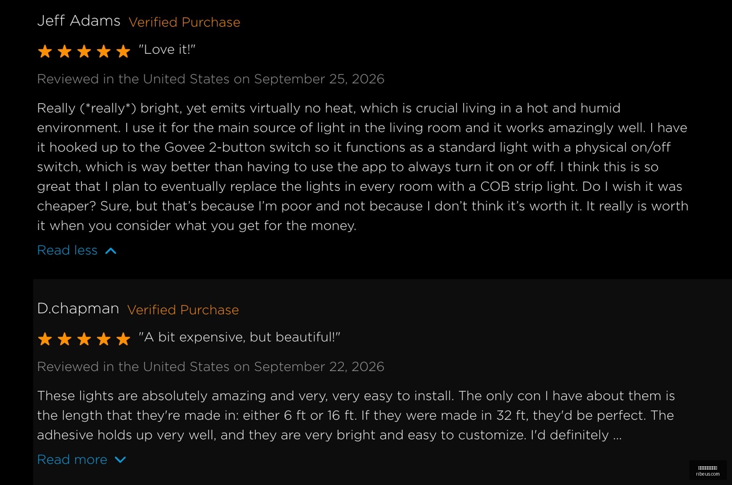Click the down chevron beside Read more
This screenshot has height=485, width=732.
click(120, 460)
